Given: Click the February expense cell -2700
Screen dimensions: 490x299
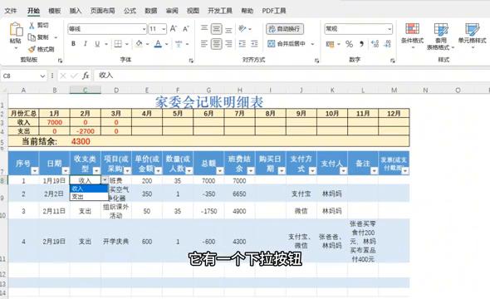Looking at the screenshot, I should tap(85, 131).
